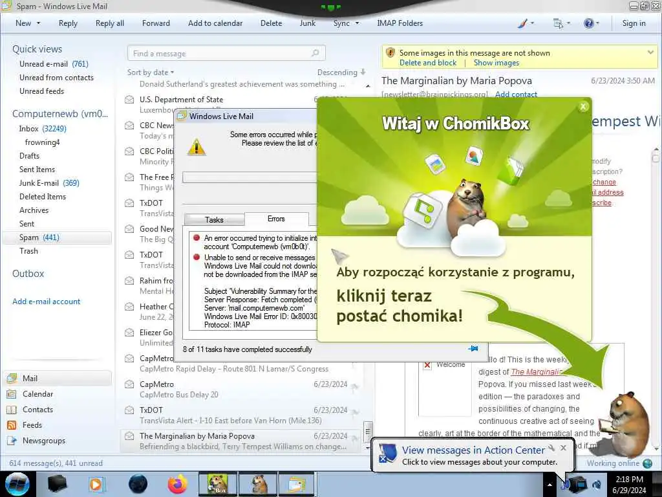
Task: Toggle Descending sort order
Action: 341,72
